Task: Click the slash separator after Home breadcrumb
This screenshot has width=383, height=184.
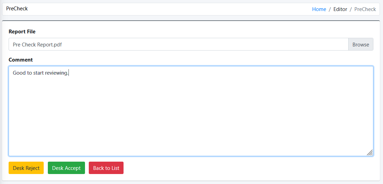Action: pyautogui.click(x=330, y=9)
